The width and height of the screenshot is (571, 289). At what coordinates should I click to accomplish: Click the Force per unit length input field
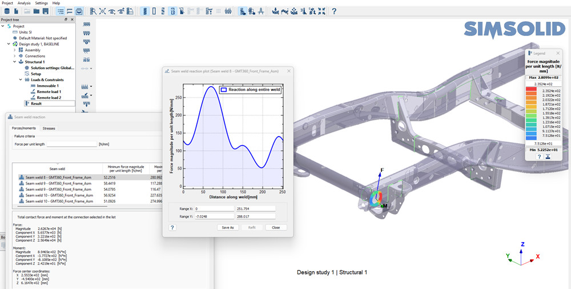[x=72, y=144]
